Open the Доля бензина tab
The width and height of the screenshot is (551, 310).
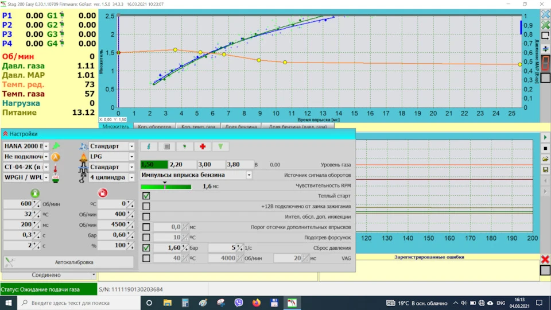[241, 126]
